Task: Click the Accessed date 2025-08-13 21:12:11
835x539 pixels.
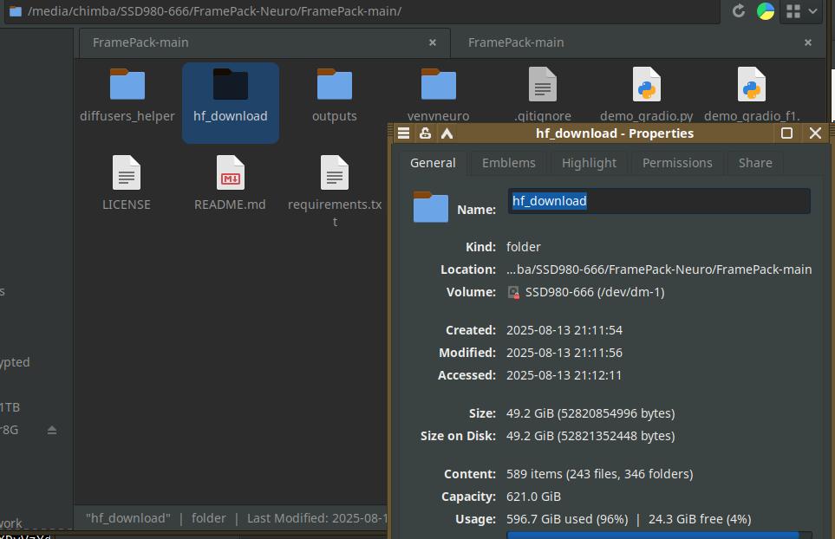Action: 564,375
